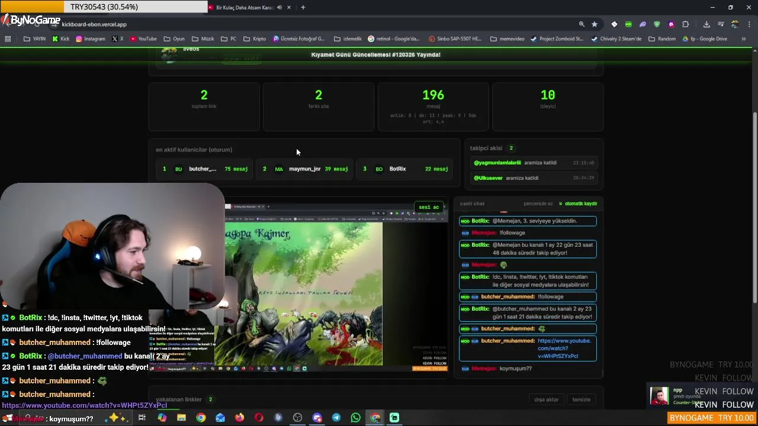Viewport: 758px width, 426px height.
Task: Click the 'temizle' clear button
Action: [x=581, y=399]
